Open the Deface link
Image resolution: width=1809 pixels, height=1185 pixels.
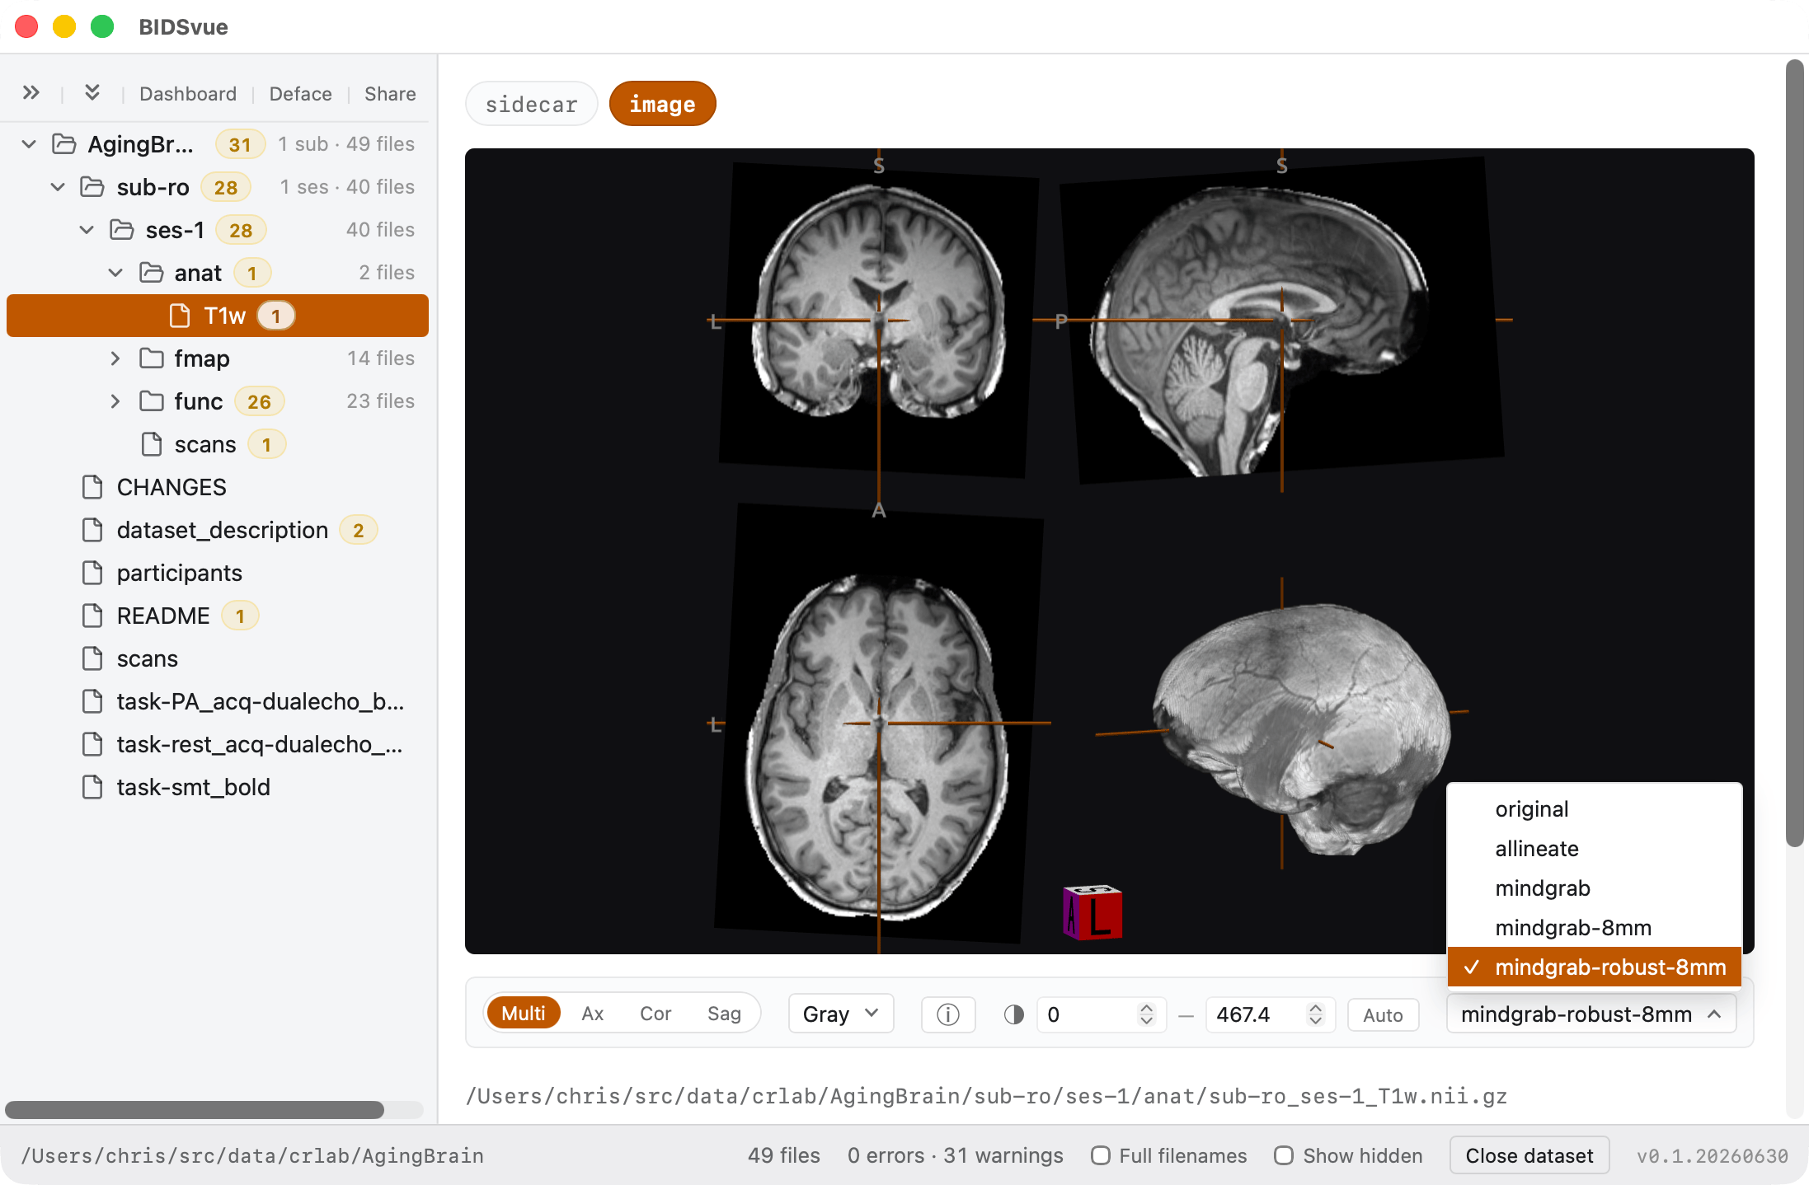(301, 94)
